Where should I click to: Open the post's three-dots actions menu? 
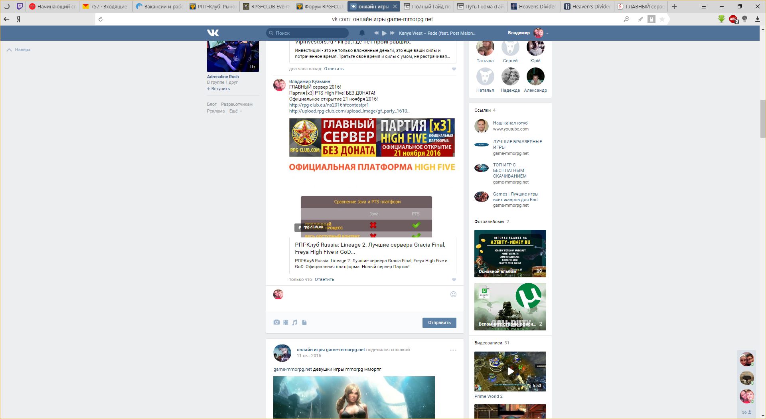pos(453,350)
